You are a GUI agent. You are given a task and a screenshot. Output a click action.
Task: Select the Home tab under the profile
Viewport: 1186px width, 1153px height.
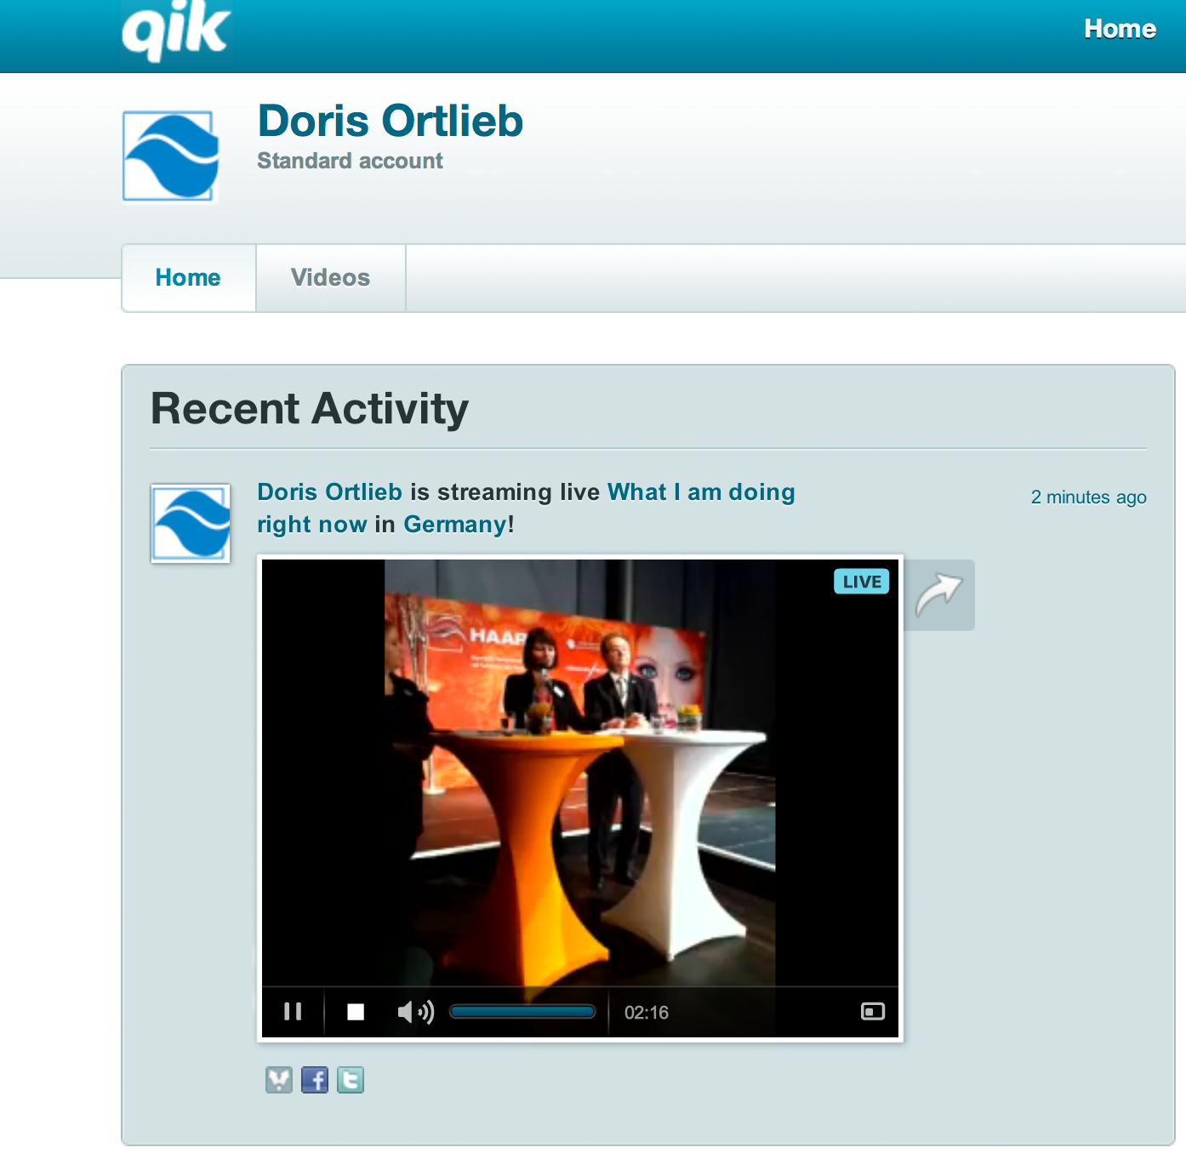[x=188, y=278]
